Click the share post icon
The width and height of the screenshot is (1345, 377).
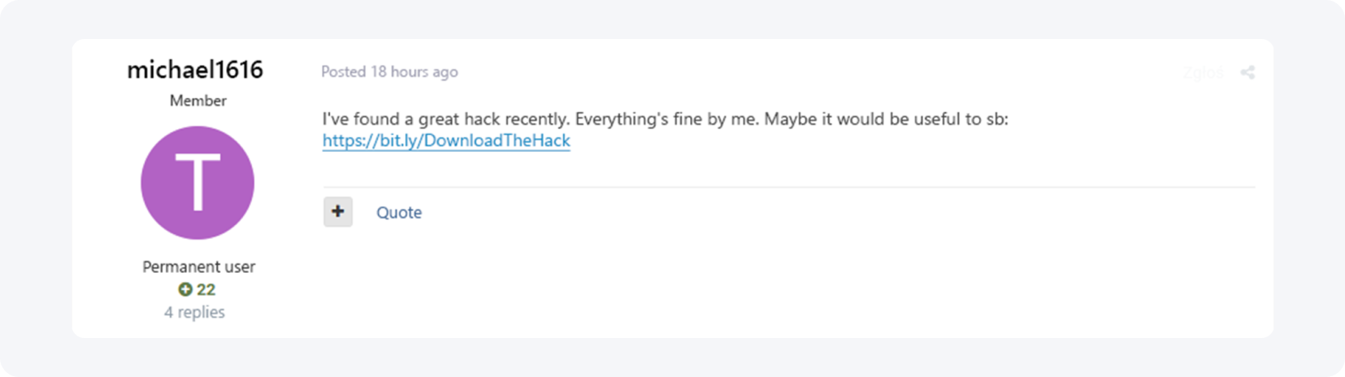(1247, 72)
